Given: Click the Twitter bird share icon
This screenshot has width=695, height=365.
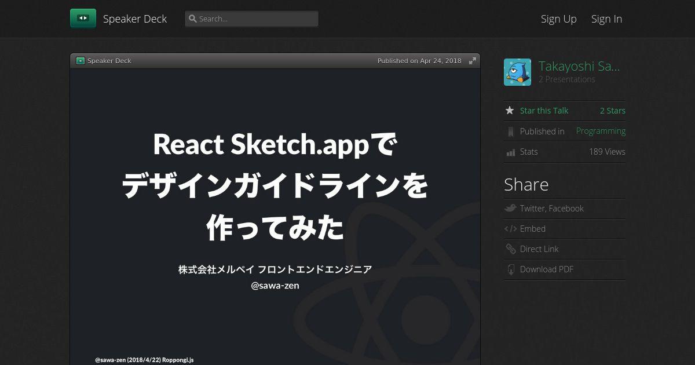Looking at the screenshot, I should tap(510, 208).
